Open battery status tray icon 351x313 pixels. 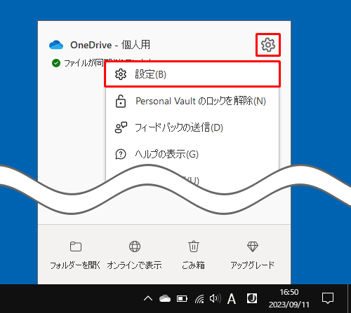182,298
